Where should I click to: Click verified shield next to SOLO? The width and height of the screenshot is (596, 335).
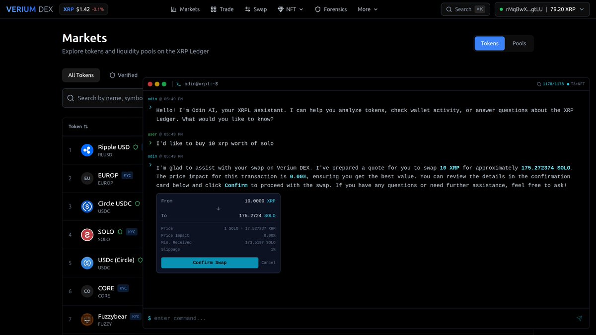point(120,232)
